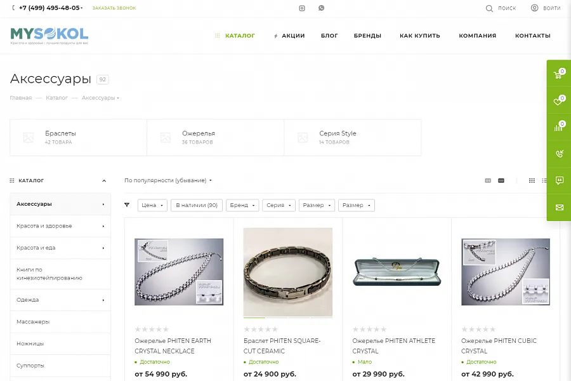Open the БРЕНДЫ menu item

point(367,36)
